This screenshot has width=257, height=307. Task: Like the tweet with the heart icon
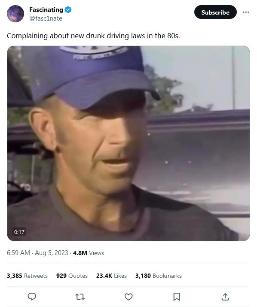(128, 297)
